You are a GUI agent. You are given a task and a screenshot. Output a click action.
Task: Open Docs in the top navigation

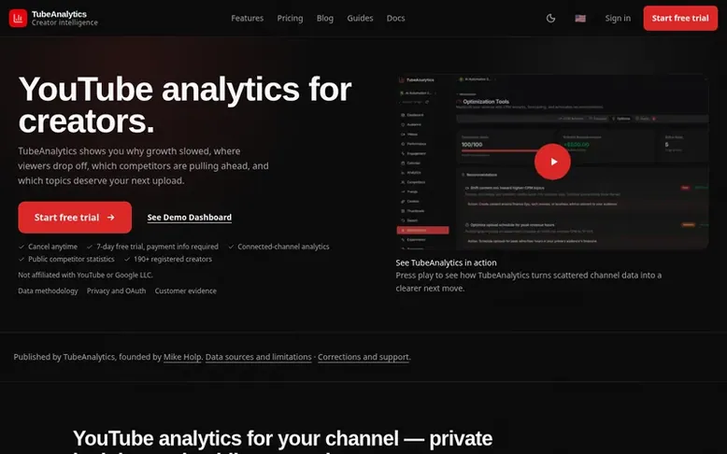(395, 18)
